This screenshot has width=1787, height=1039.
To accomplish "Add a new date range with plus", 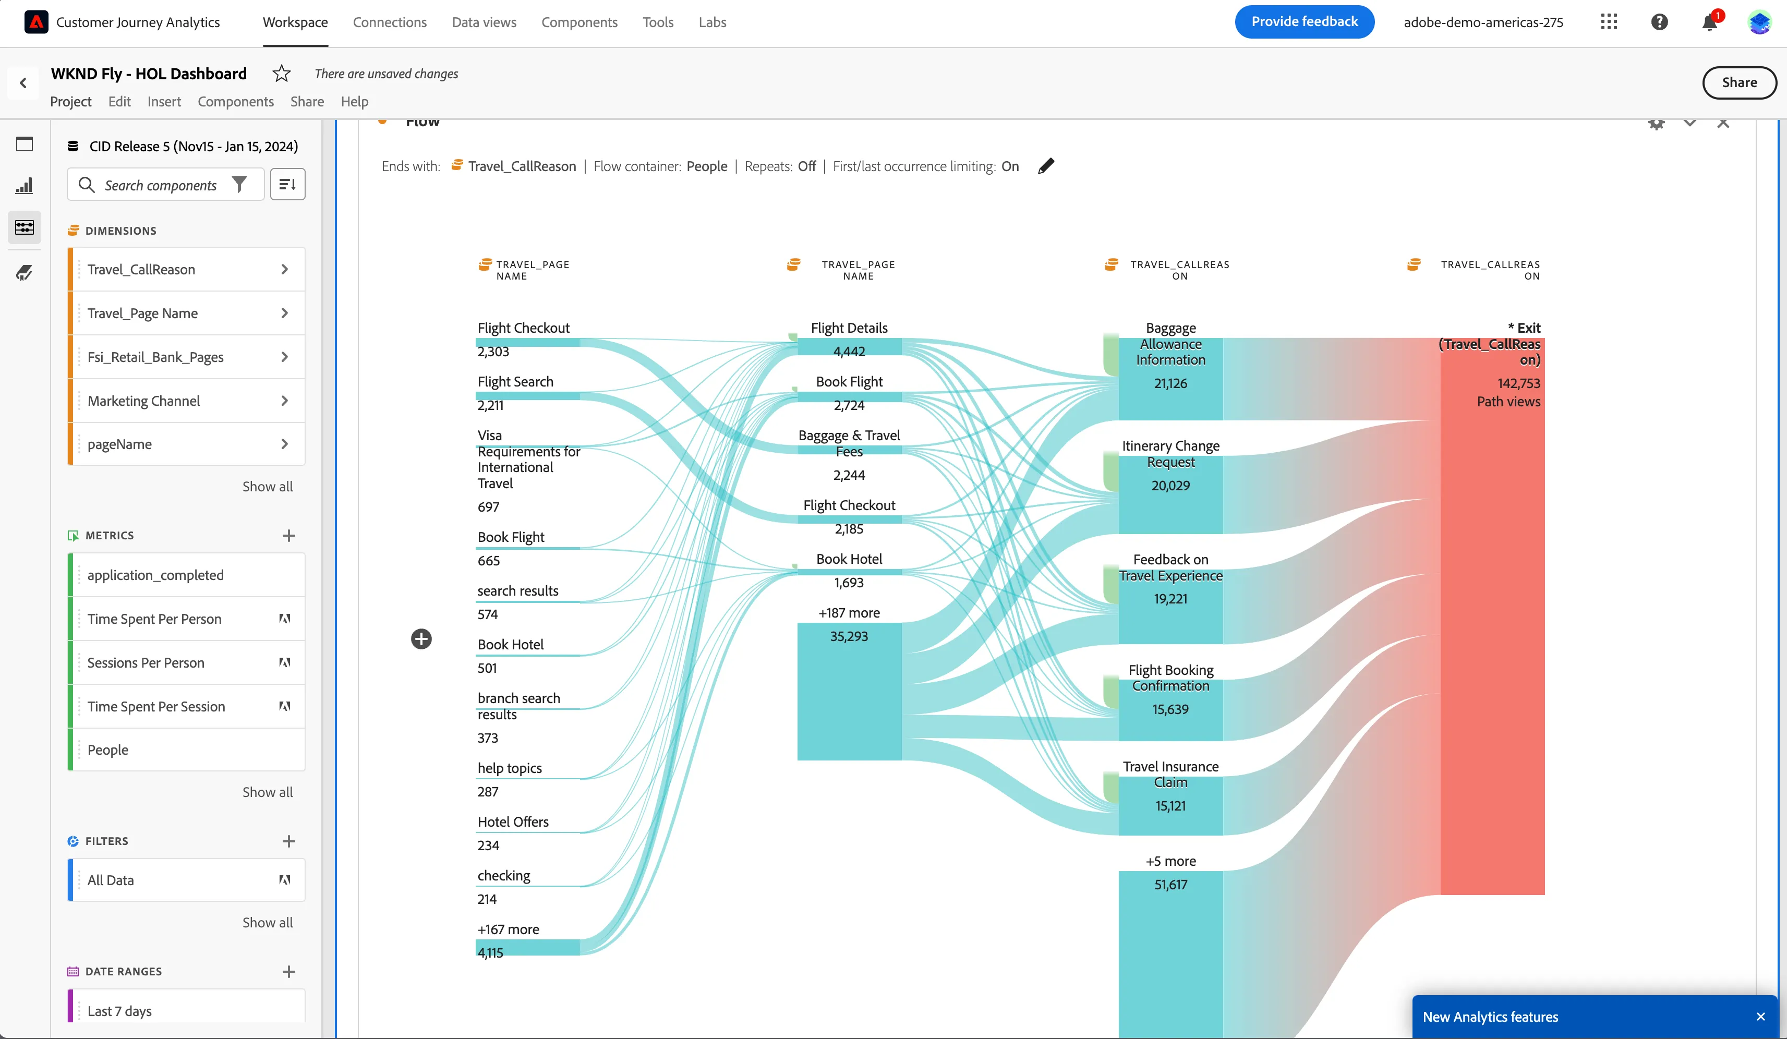I will pyautogui.click(x=288, y=972).
